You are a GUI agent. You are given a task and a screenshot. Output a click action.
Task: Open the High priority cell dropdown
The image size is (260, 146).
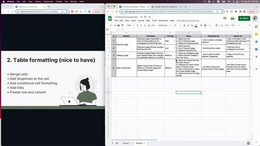(174, 41)
